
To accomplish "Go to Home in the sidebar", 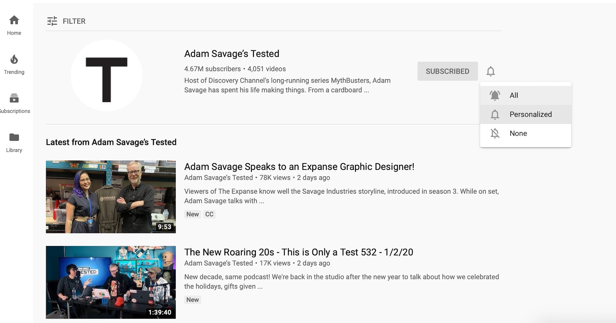I will coord(14,25).
